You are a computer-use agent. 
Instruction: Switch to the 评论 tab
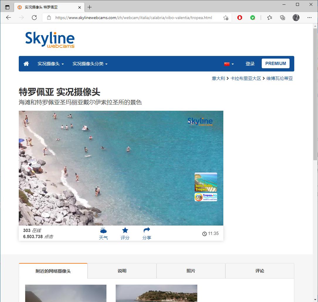259,271
